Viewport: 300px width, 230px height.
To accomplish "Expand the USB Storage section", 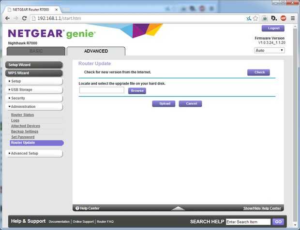I will click(x=35, y=89).
